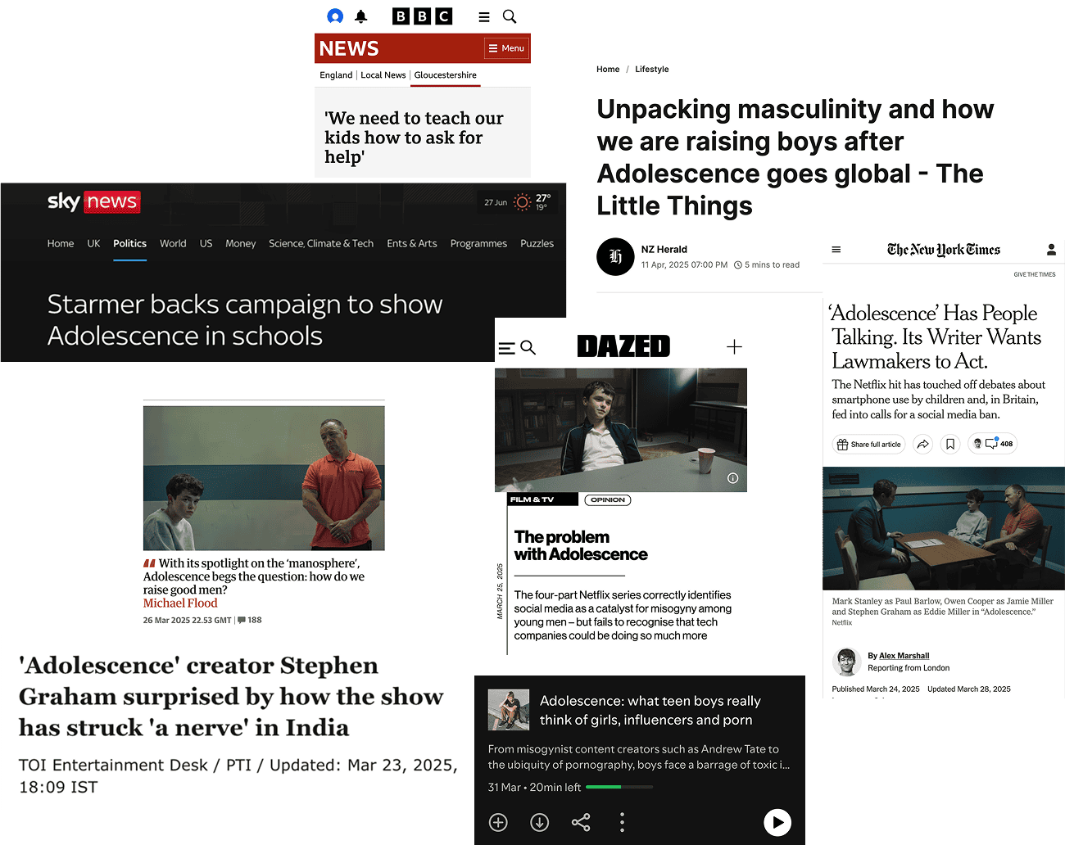Add podcast episode with plus circle icon
This screenshot has height=845, width=1065.
498,822
